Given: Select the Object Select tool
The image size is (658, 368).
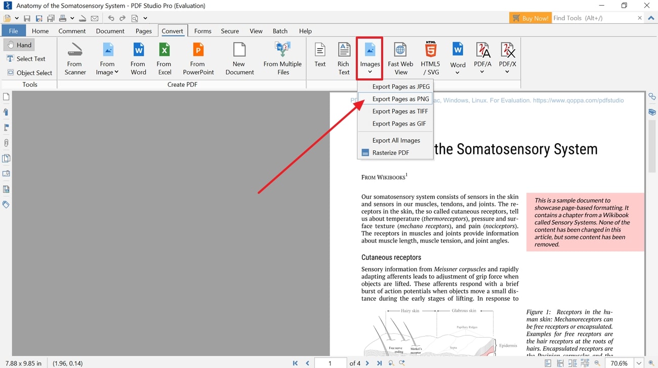Looking at the screenshot, I should tap(29, 72).
